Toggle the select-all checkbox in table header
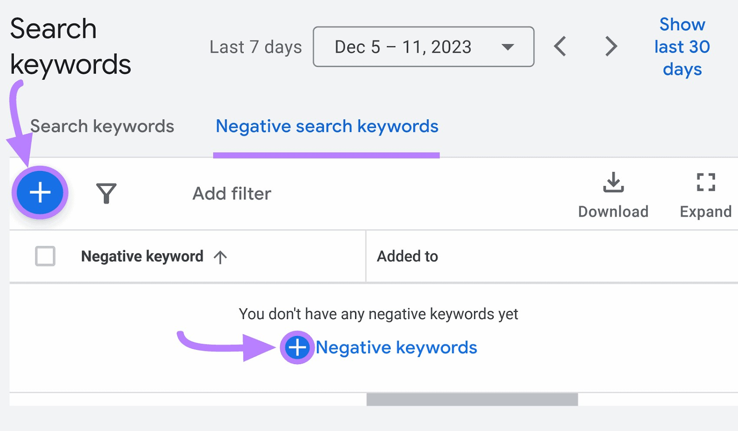Viewport: 738px width, 431px height. tap(44, 256)
